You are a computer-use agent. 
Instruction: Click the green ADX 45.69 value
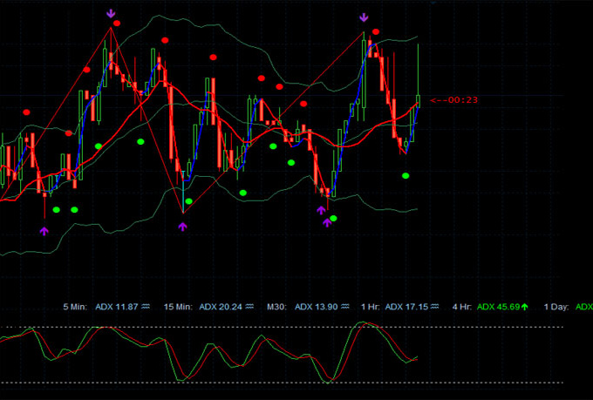(x=499, y=307)
